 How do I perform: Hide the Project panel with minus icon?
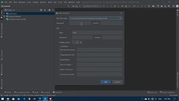[53, 10]
